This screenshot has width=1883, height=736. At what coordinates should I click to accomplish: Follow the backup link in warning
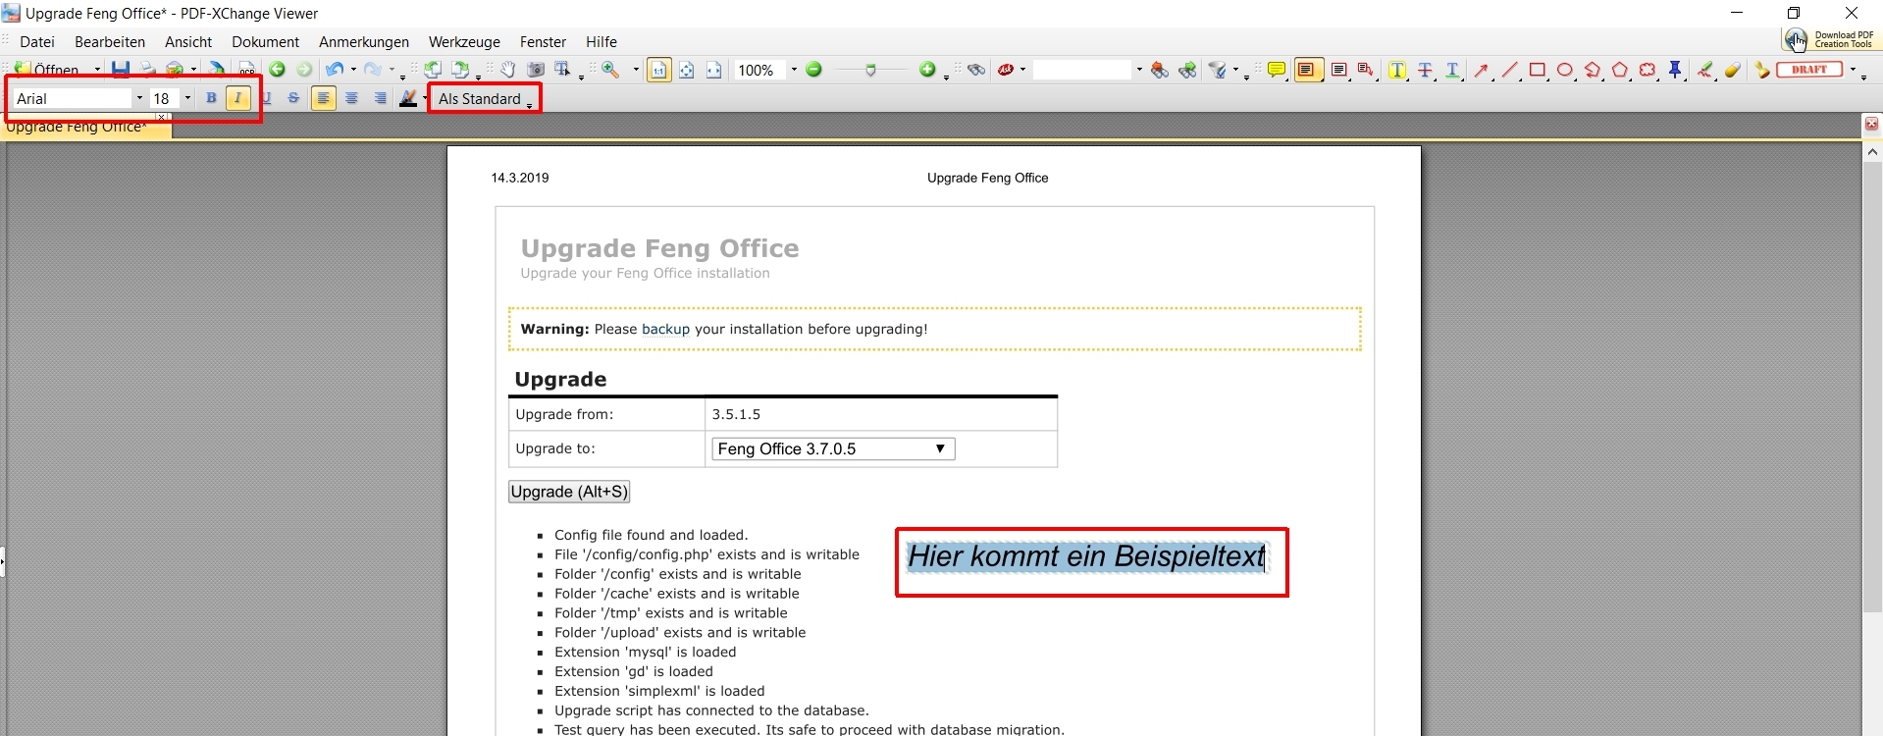[x=665, y=329]
